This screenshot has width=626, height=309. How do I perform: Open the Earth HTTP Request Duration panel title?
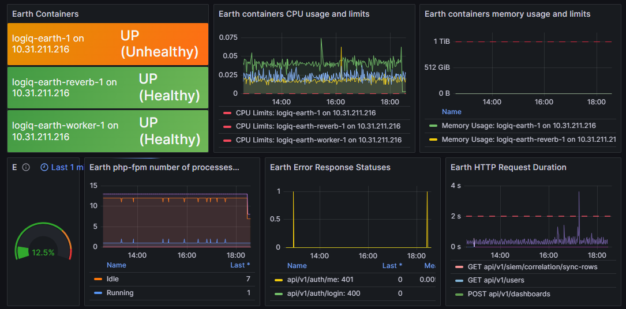click(508, 167)
